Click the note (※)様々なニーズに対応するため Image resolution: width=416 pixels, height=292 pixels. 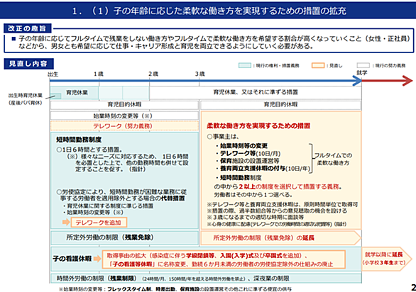(128, 163)
